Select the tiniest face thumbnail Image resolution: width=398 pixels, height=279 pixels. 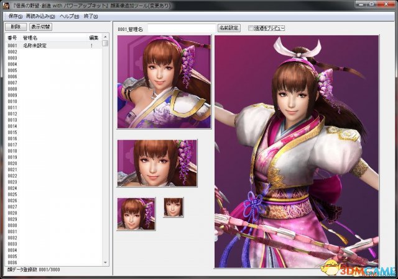174,207
